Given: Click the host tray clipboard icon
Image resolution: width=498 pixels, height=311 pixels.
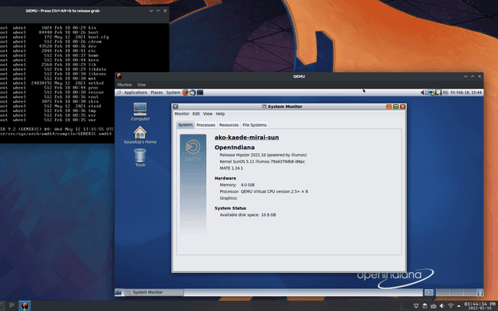Looking at the screenshot, I should click(425, 306).
